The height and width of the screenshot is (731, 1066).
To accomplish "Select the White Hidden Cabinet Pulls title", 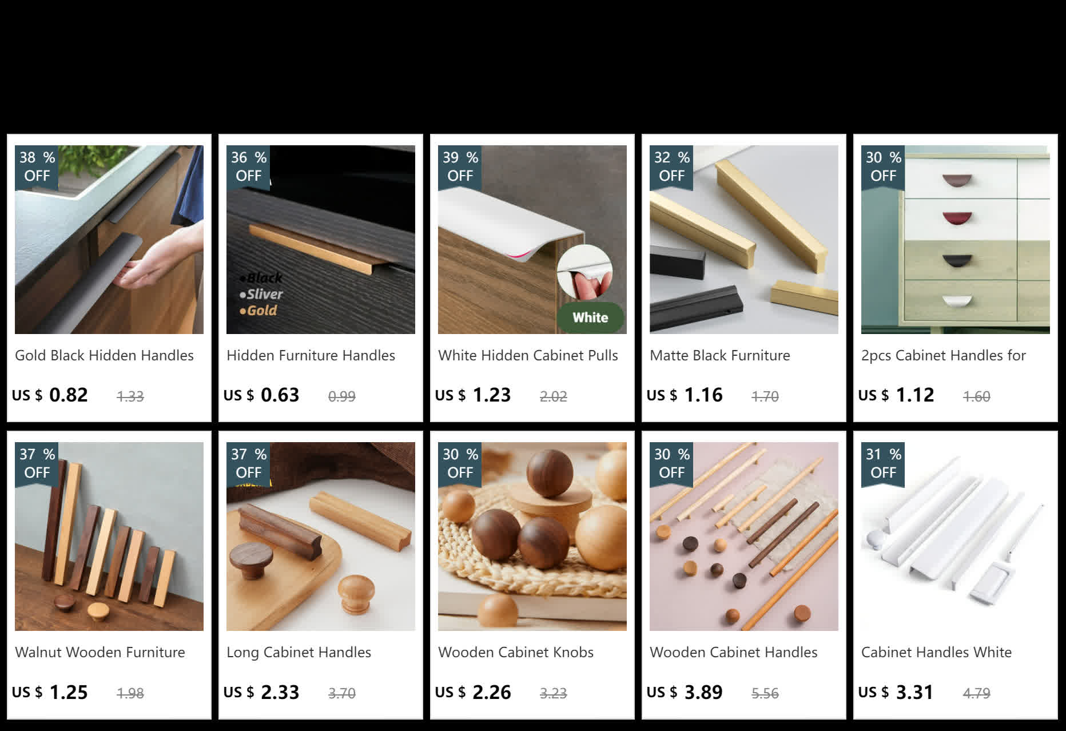I will click(x=528, y=355).
